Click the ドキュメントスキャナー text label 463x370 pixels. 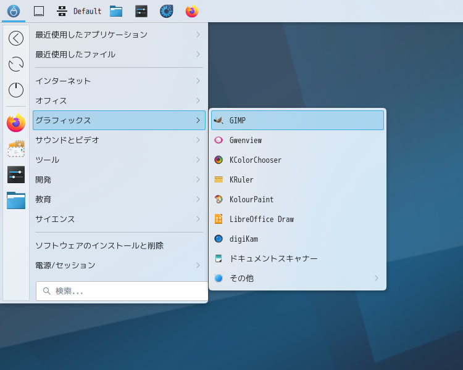[x=273, y=259]
